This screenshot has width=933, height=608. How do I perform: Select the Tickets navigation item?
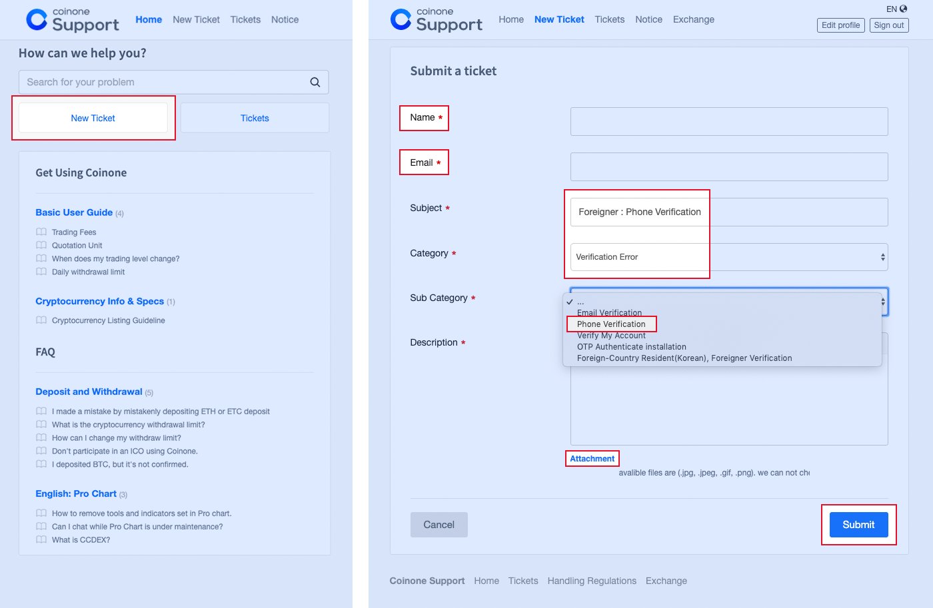tap(610, 19)
